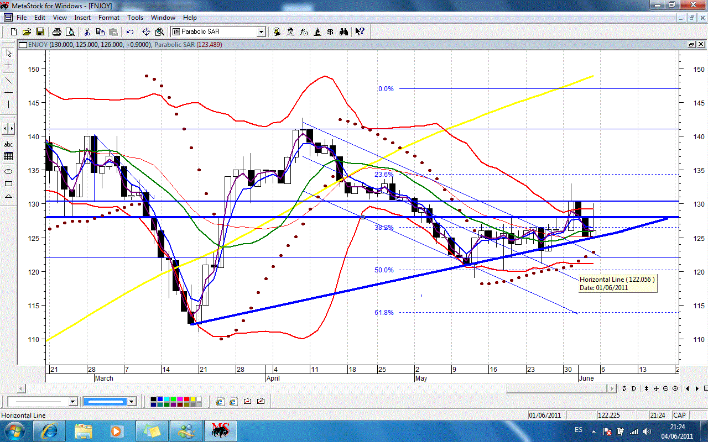708x442 pixels.
Task: Select the rectangle drawing tool
Action: pos(8,183)
